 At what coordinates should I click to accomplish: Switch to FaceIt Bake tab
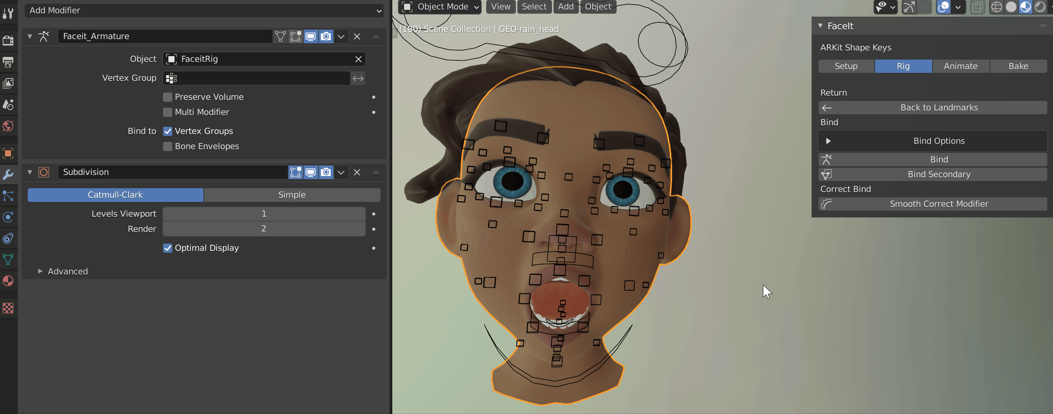(1018, 66)
